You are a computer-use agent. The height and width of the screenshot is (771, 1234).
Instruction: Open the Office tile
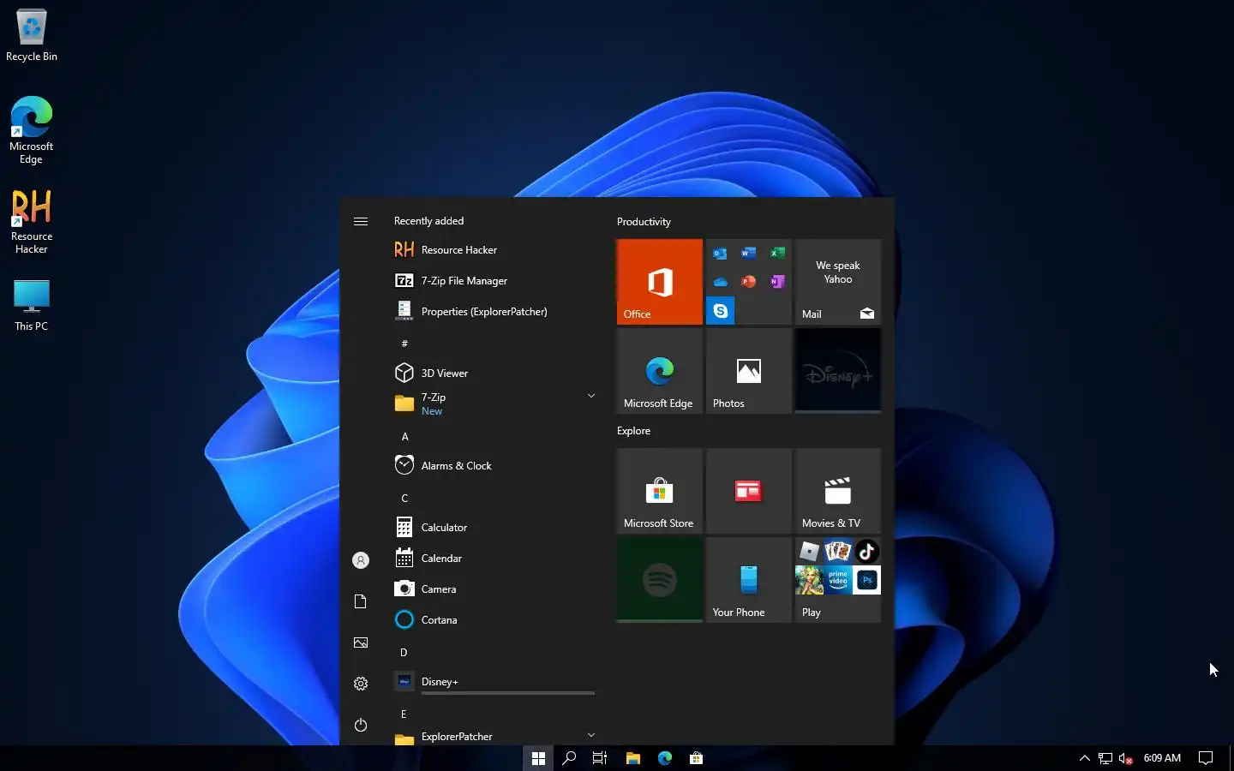(660, 282)
